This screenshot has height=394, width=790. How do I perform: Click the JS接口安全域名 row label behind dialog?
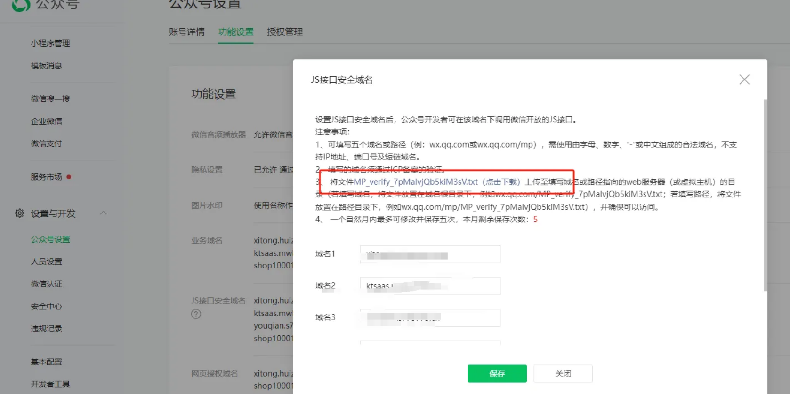click(x=218, y=300)
